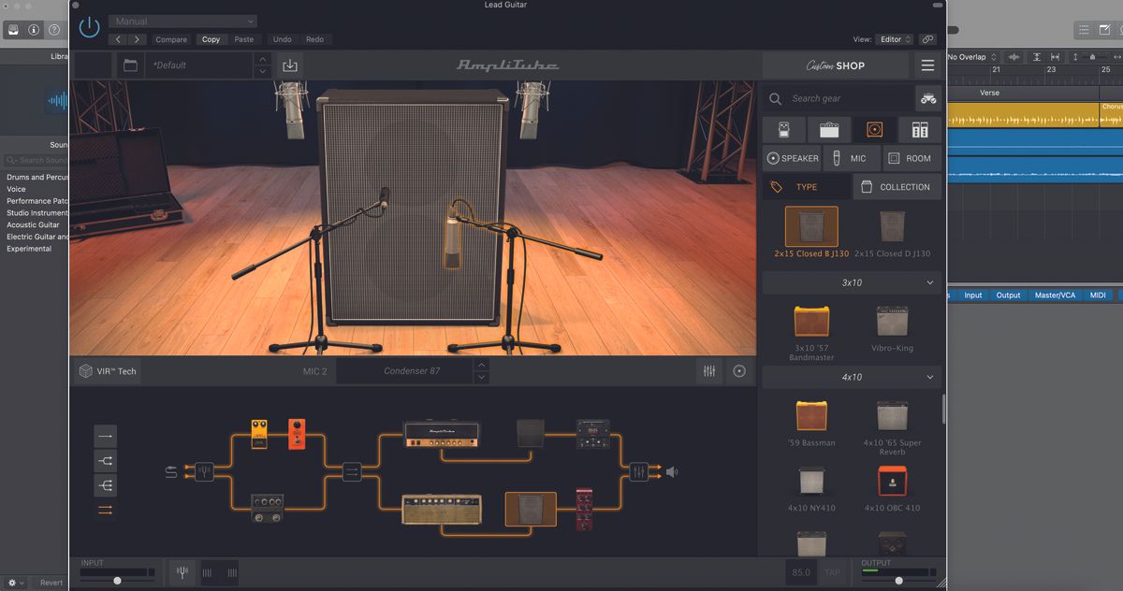The width and height of the screenshot is (1123, 591).
Task: Click the gear search filter icon
Action: 928,97
